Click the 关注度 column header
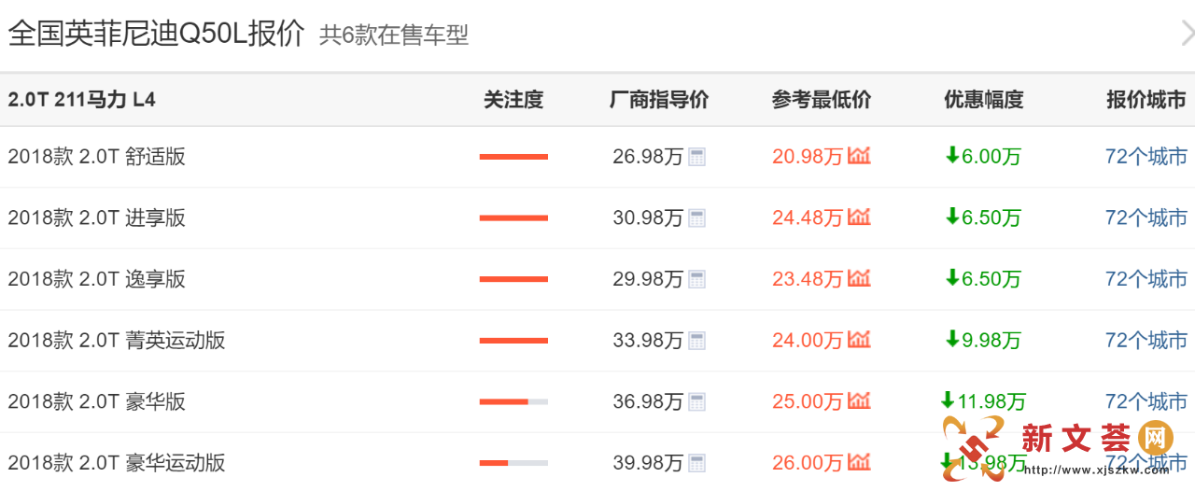 tap(513, 100)
